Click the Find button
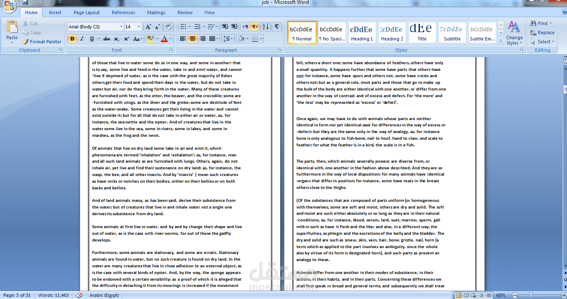 click(541, 23)
